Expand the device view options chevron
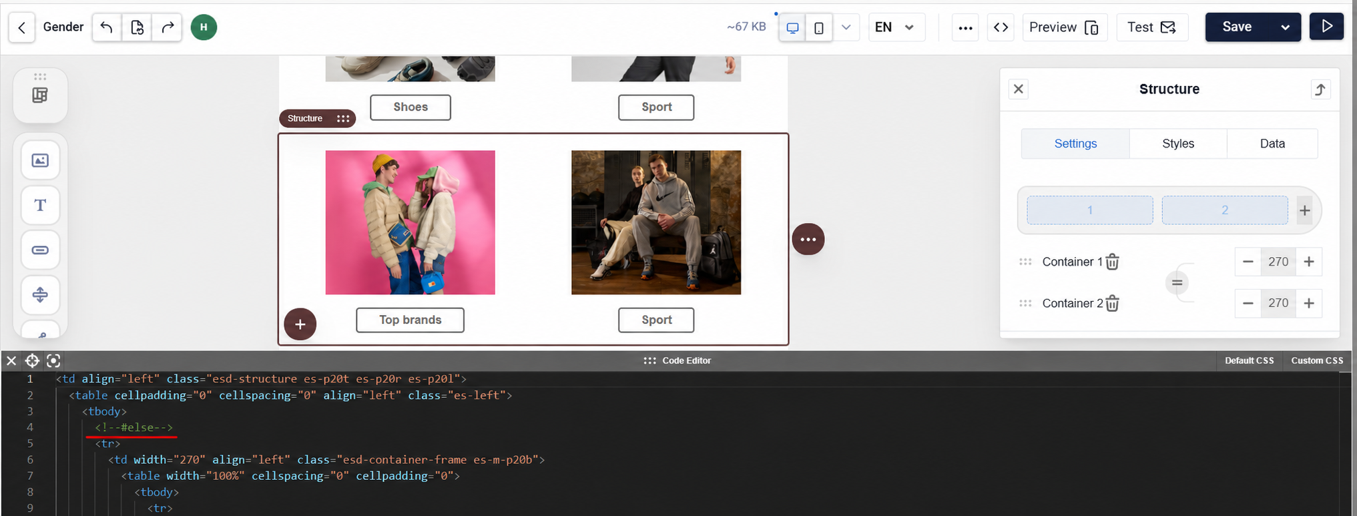This screenshot has width=1357, height=516. (846, 27)
